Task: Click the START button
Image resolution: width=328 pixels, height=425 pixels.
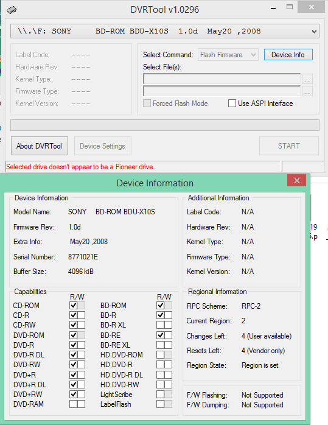Action: pyautogui.click(x=288, y=146)
